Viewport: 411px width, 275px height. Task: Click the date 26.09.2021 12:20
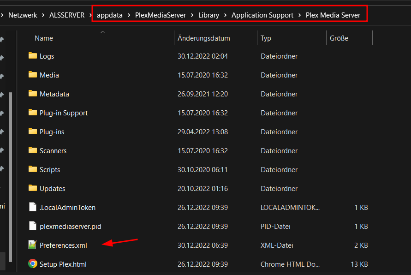[203, 94]
